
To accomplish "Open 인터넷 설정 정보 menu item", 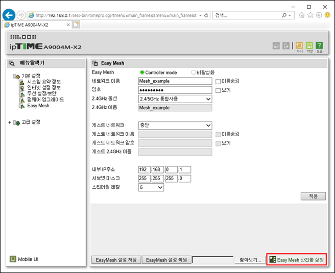I will pos(44,88).
